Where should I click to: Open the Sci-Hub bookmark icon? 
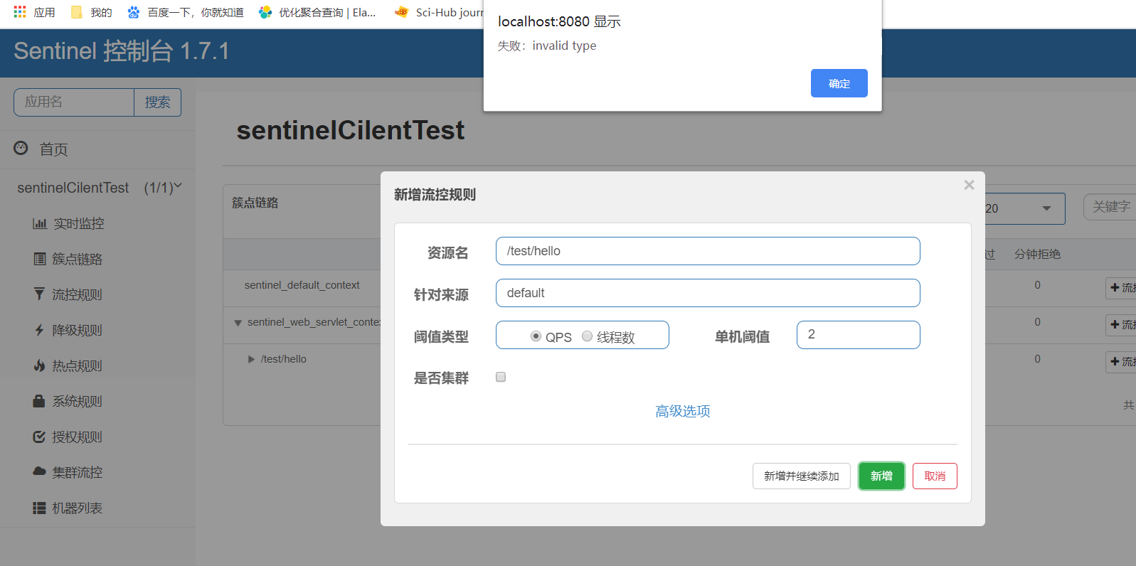click(402, 12)
